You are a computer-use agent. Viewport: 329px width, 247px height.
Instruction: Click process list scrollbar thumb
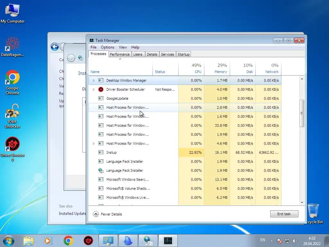(302, 113)
